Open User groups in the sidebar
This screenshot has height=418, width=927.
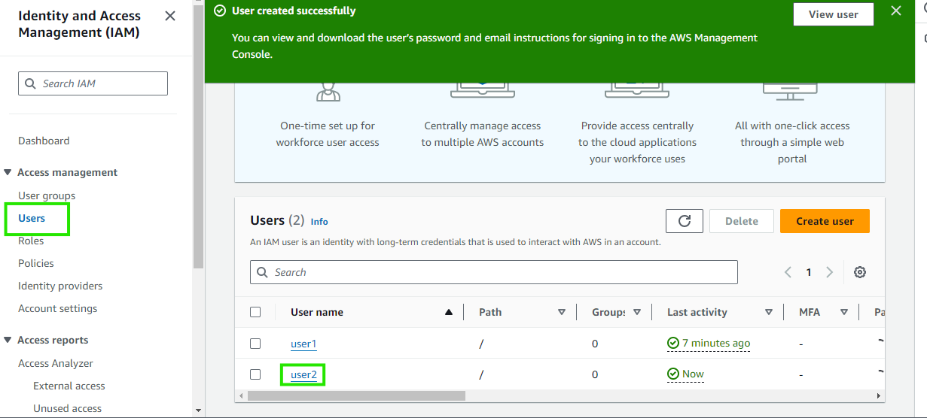(47, 195)
